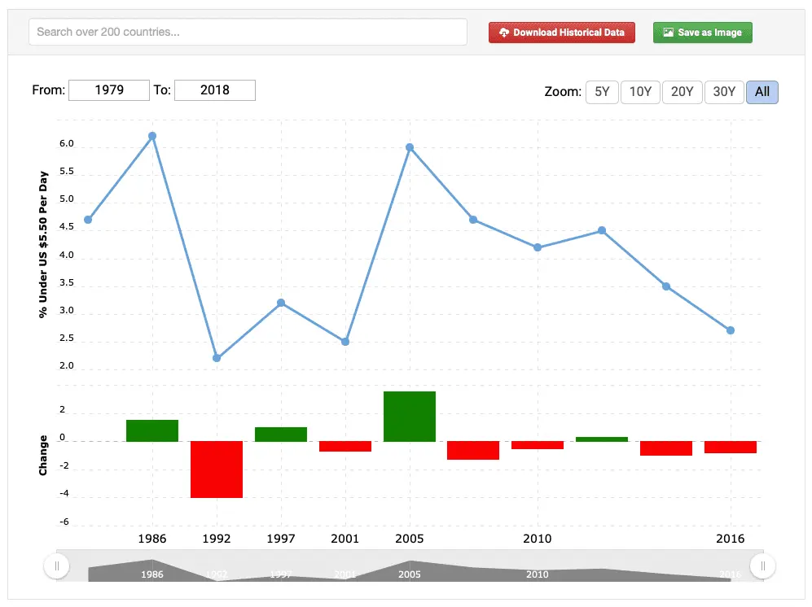Switch to the 30Y zoom range
812x607 pixels.
723,92
